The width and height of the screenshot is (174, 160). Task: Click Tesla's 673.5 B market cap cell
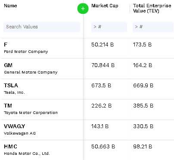[x=101, y=86]
